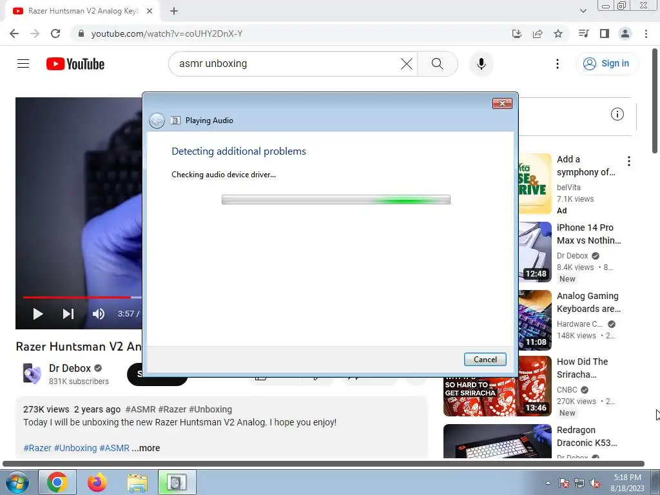Open the belVita ad title
Image resolution: width=660 pixels, height=495 pixels.
(x=586, y=166)
